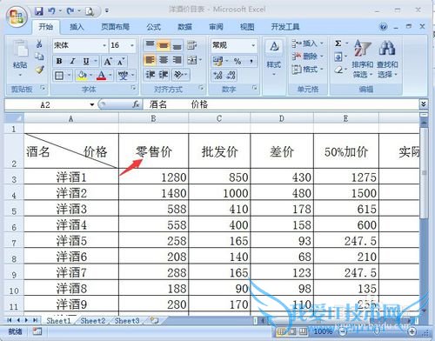Apply the red font color
Viewport: 435px width, 341px height.
coord(101,76)
